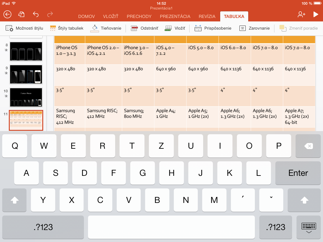This screenshot has width=323, height=242.
Task: Tap the acute accent key
Action: [x=243, y=200]
